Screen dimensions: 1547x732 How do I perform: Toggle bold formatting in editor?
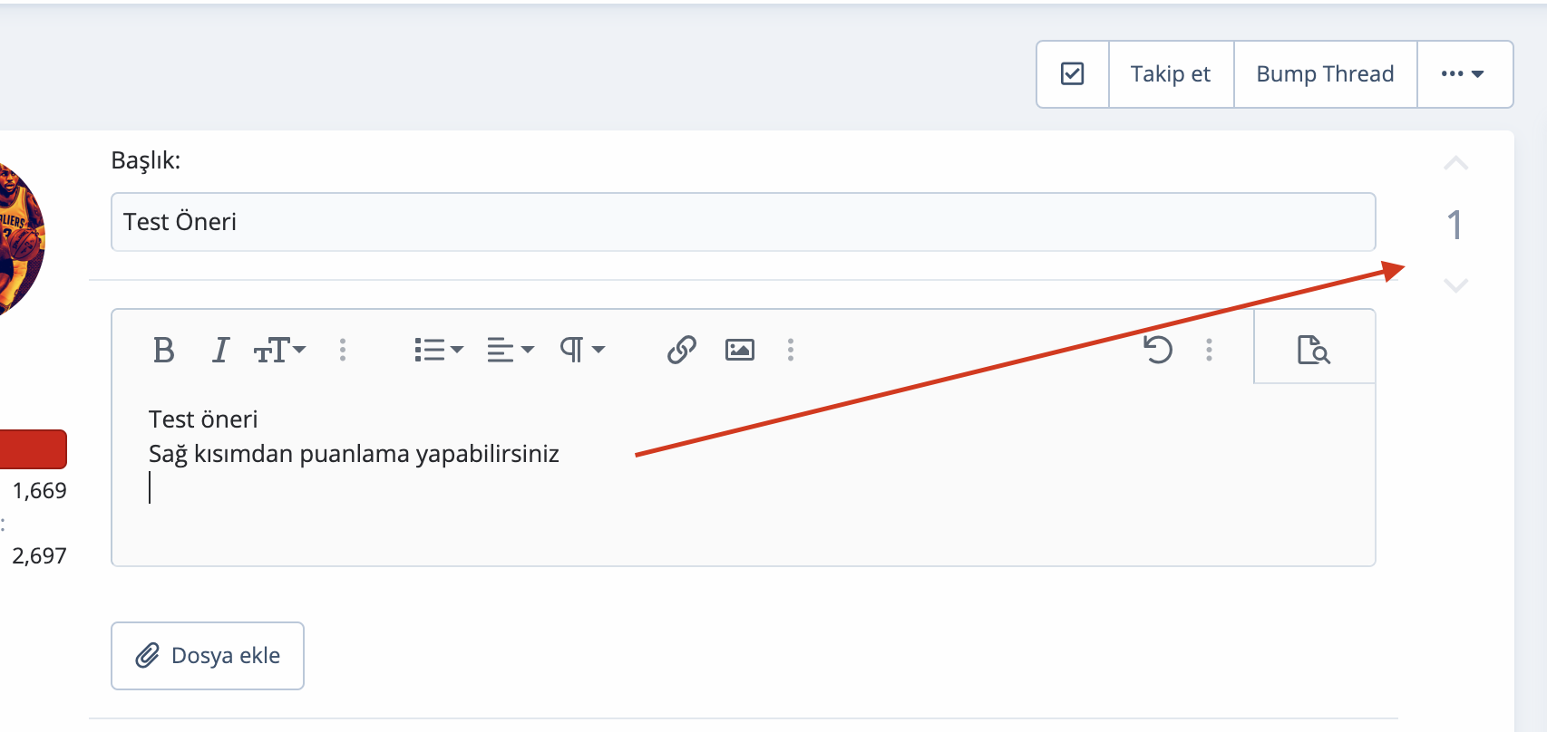coord(164,350)
